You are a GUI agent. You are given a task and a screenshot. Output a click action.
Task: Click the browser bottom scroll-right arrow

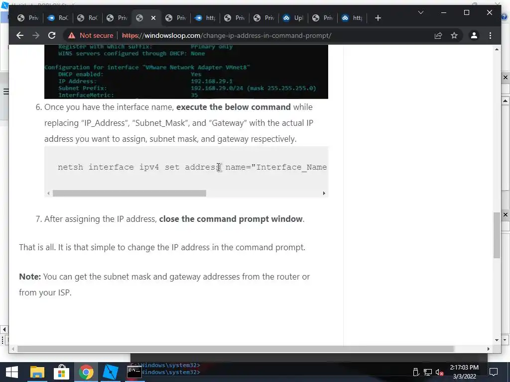point(488,349)
